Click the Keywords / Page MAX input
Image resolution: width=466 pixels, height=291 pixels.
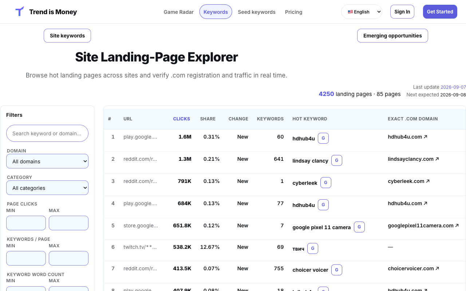click(x=68, y=258)
